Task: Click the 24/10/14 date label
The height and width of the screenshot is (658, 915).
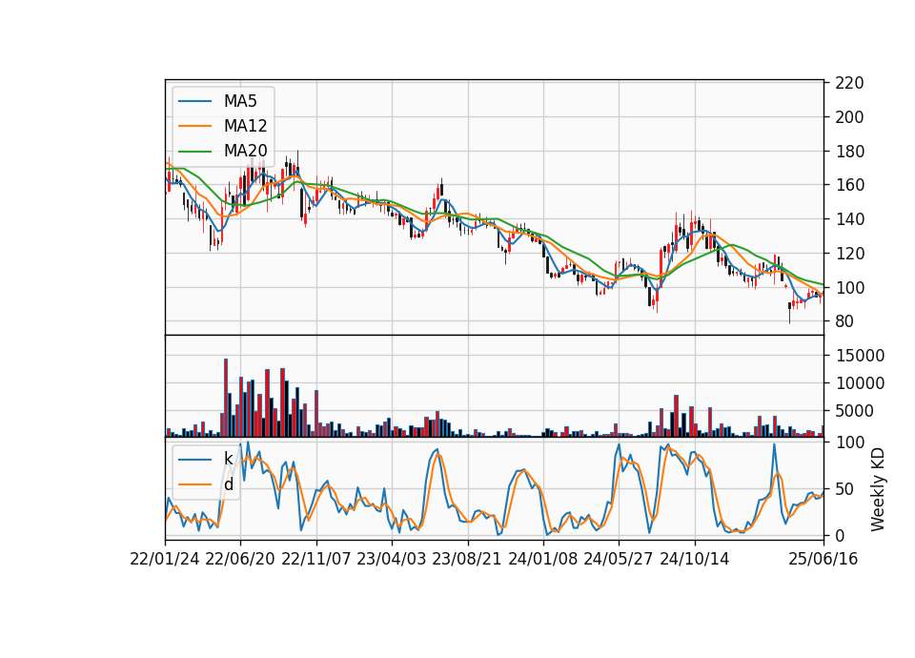Action: (x=695, y=559)
